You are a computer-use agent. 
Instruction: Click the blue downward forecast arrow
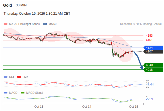point(138,60)
